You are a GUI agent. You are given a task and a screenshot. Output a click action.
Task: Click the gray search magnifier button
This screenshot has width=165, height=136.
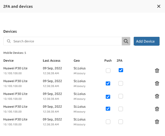pyautogui.click(x=126, y=41)
